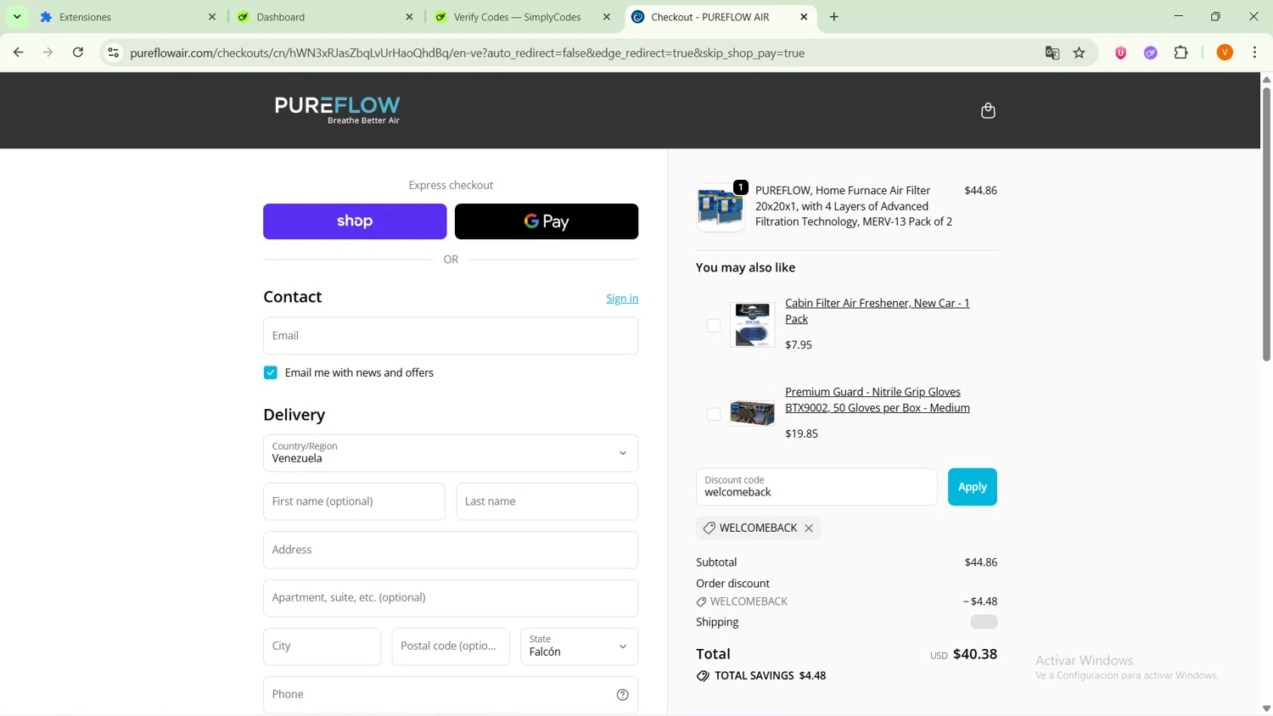Select the Checkout PUREFLOW AIR tab
1273x716 pixels.
coord(720,17)
